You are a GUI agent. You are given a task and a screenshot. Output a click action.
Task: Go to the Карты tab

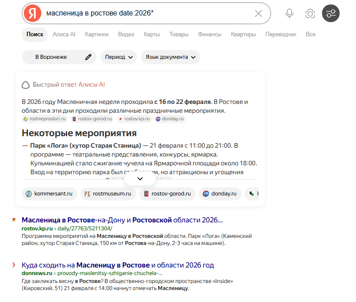point(151,34)
